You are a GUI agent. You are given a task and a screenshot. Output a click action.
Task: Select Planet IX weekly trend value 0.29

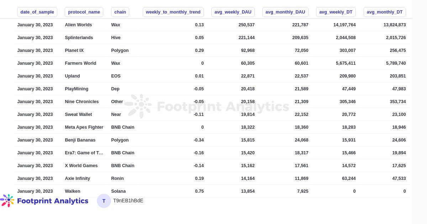[x=199, y=50]
